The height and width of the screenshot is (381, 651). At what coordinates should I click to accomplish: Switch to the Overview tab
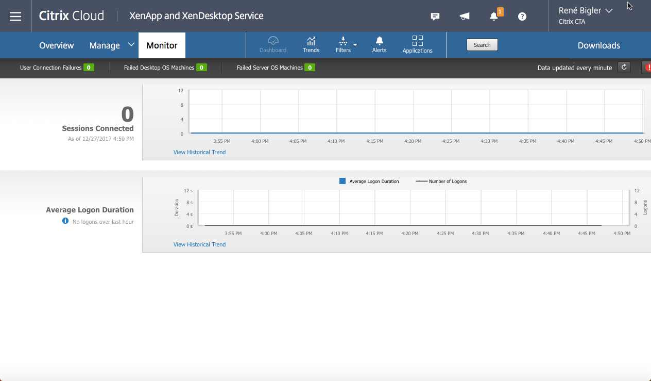[x=56, y=45]
